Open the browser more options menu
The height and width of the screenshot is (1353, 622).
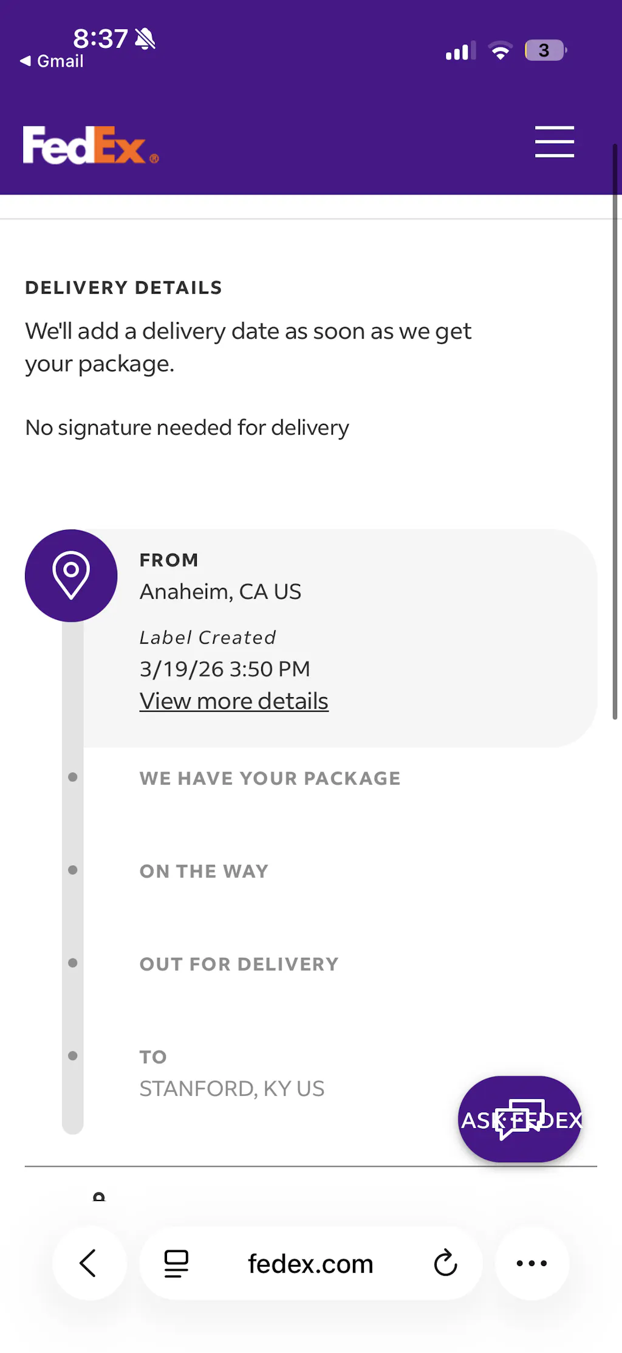(531, 1263)
